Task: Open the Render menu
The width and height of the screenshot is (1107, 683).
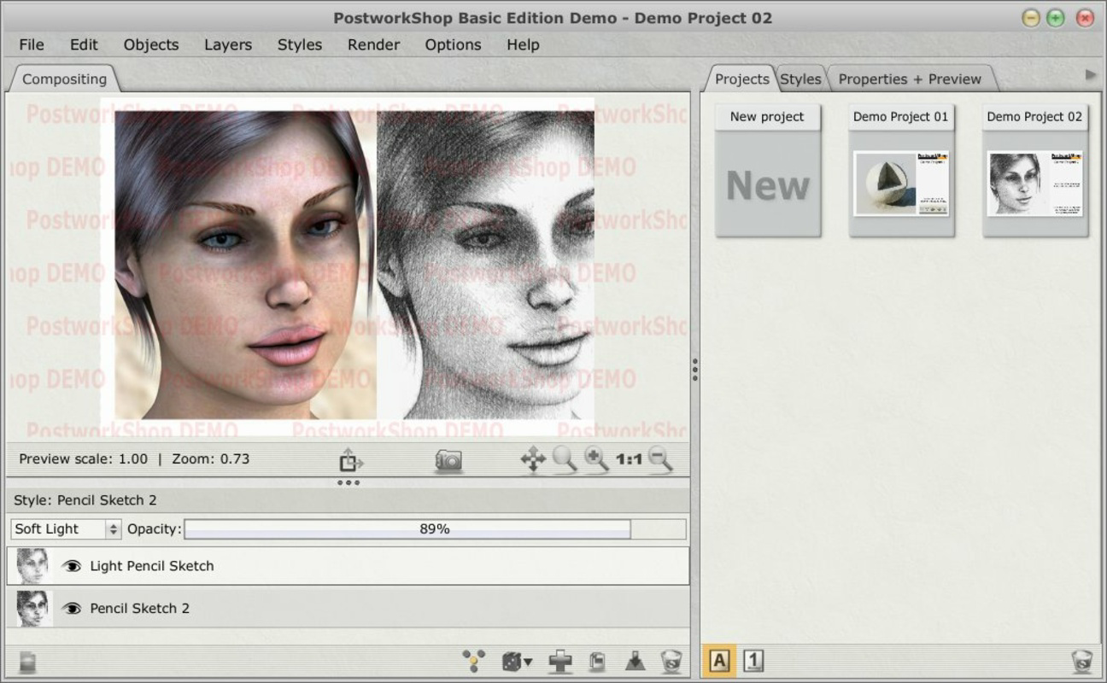Action: tap(373, 44)
